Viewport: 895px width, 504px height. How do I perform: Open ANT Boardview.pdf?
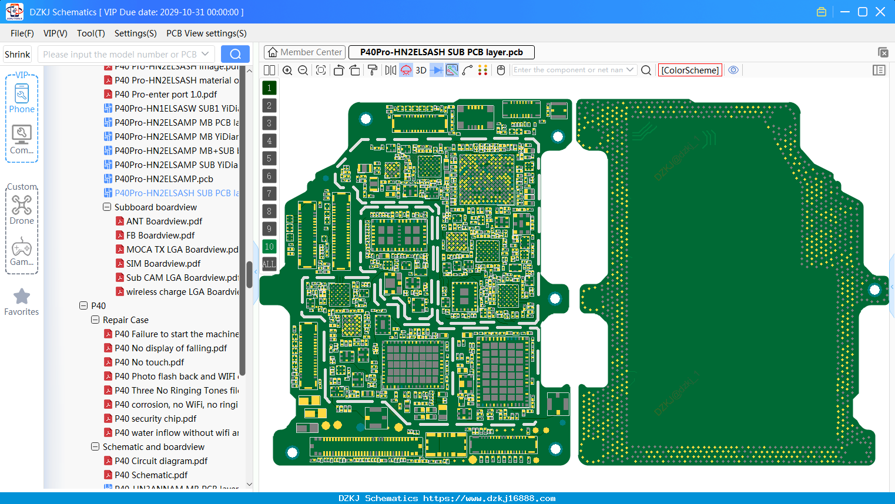point(164,221)
